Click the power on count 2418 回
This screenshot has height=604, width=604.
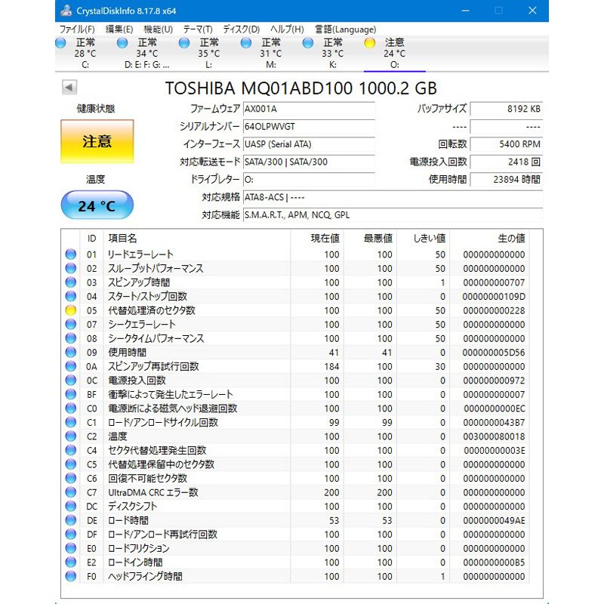506,162
